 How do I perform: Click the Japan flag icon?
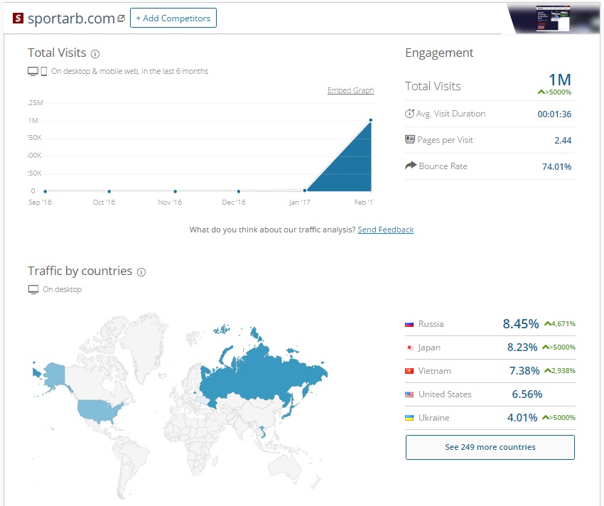(x=409, y=348)
